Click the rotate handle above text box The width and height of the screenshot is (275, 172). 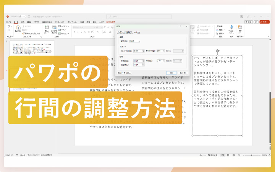point(217,51)
